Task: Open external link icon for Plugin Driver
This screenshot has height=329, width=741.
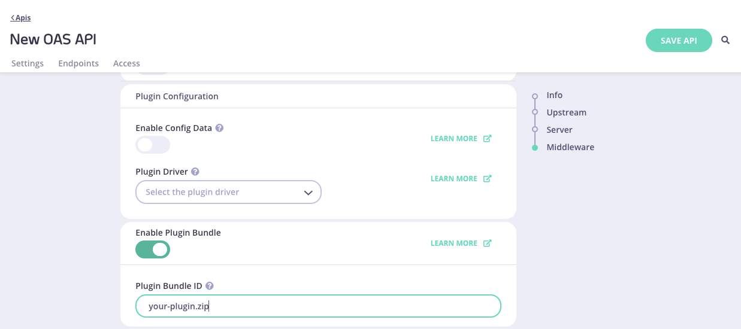Action: tap(488, 178)
